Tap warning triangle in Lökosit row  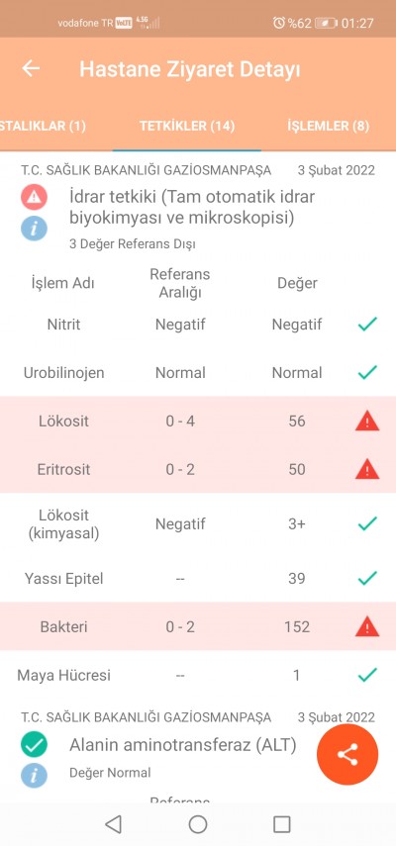click(x=367, y=421)
